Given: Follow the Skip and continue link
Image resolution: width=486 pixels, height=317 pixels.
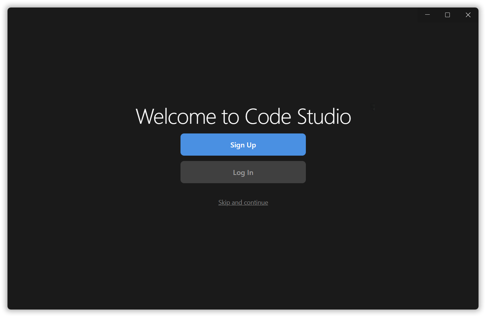Looking at the screenshot, I should [x=243, y=203].
